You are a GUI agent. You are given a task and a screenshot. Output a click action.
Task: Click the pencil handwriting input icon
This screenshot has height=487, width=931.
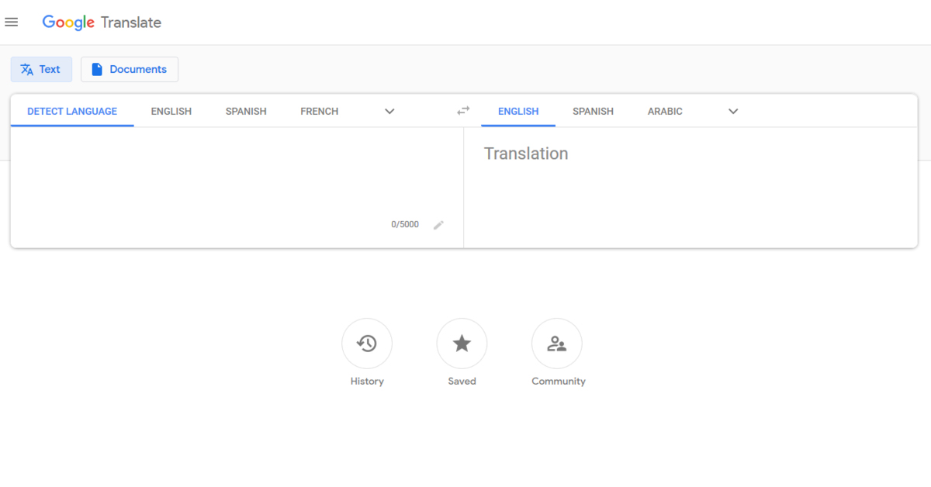pyautogui.click(x=438, y=225)
